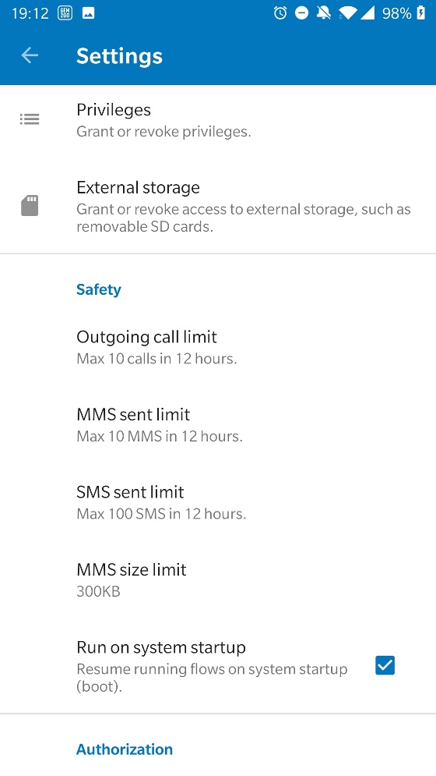This screenshot has width=436, height=776.
Task: Tap the back arrow in Settings header
Action: click(30, 55)
